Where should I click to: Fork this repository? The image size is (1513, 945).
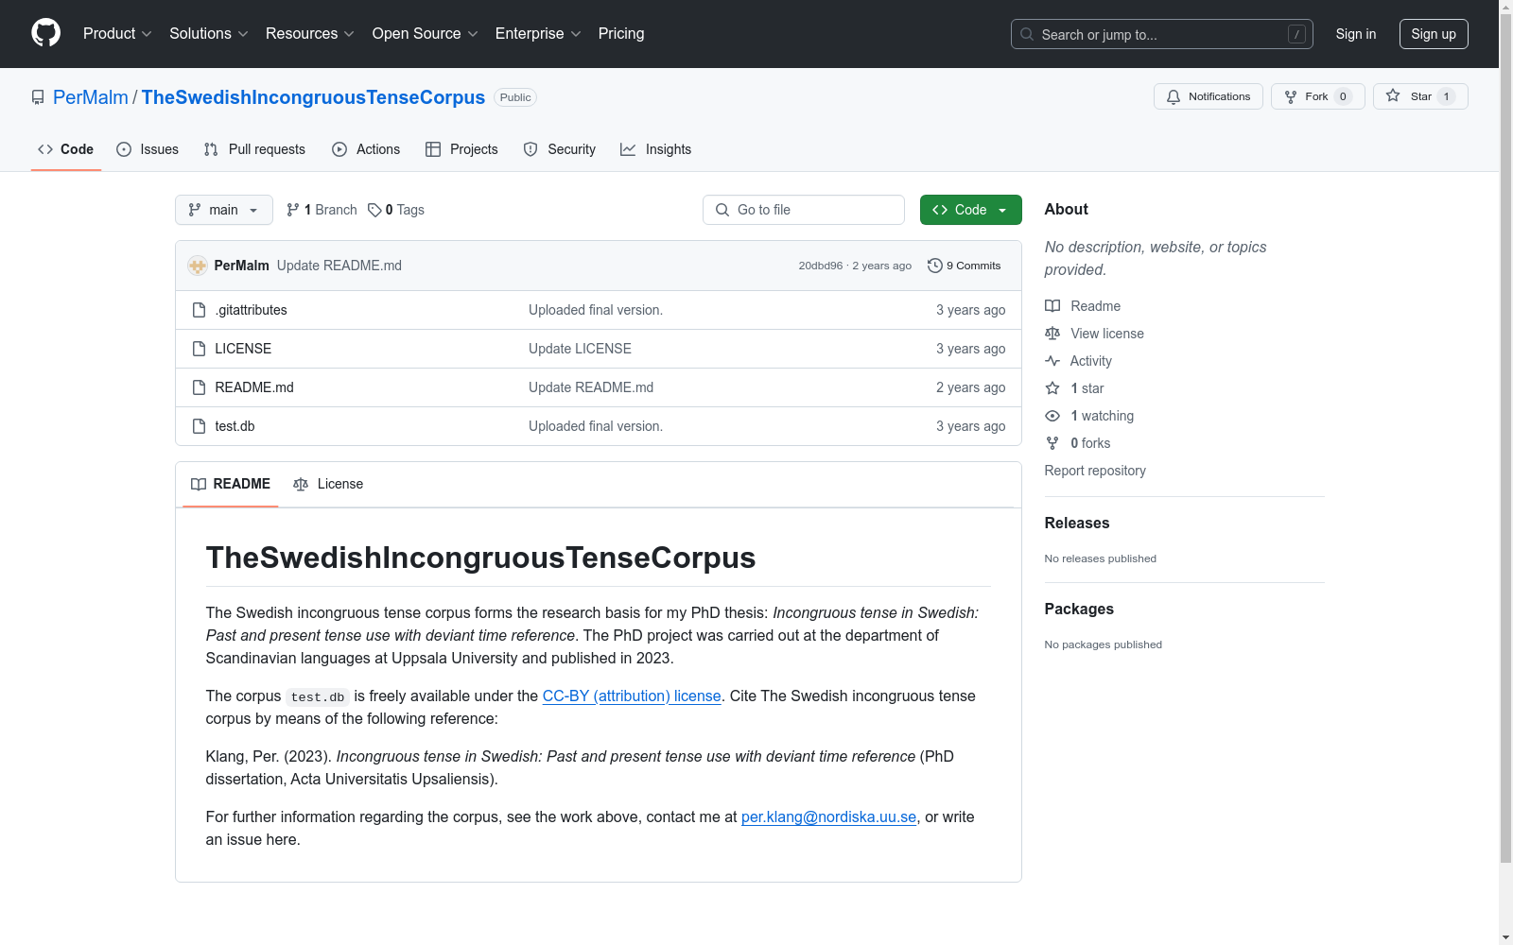(x=1317, y=96)
